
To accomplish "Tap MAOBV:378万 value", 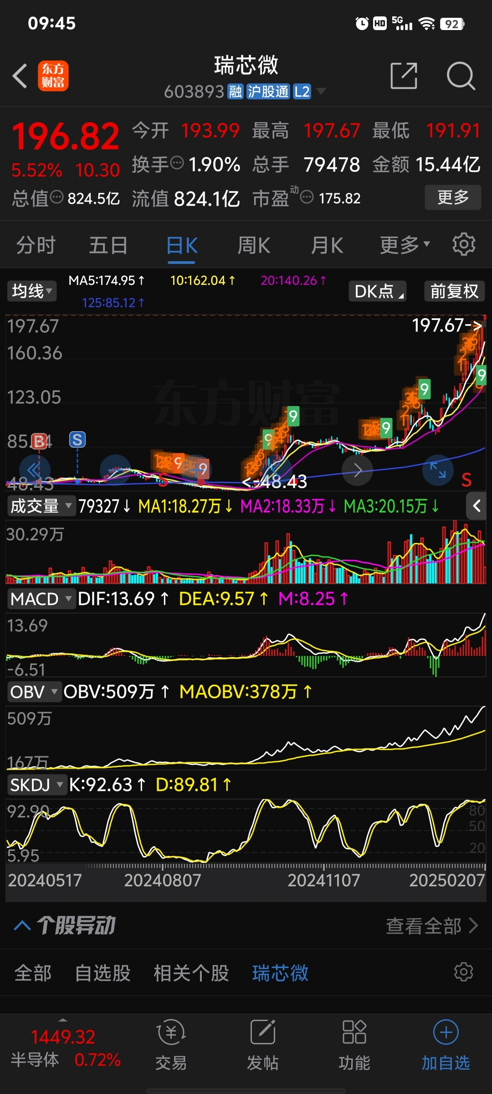I will pos(246,691).
